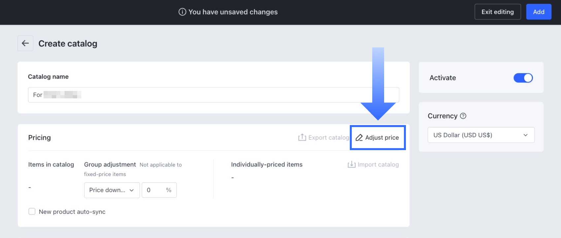Screen dimensions: 561x238
Task: Expand the Price down adjustment dropdown
Action: (112, 190)
